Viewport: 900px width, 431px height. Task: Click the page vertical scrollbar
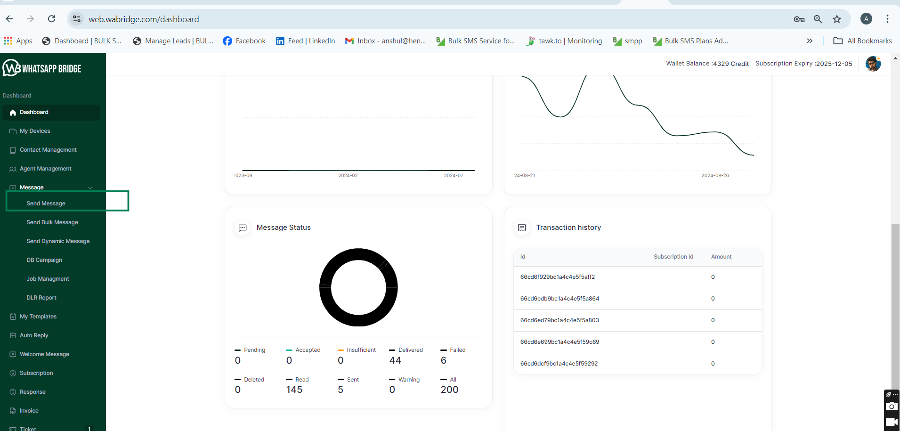[895, 306]
